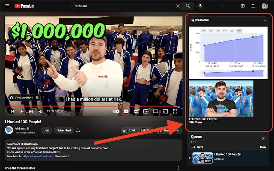The width and height of the screenshot is (274, 171).
Task: Dismiss the View products chip
Action: point(37,97)
